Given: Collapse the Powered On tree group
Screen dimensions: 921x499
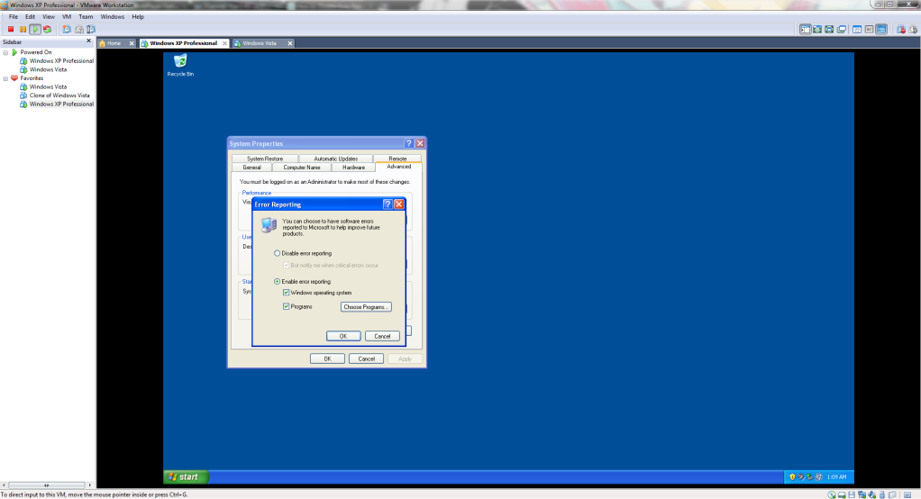Looking at the screenshot, I should (x=6, y=52).
